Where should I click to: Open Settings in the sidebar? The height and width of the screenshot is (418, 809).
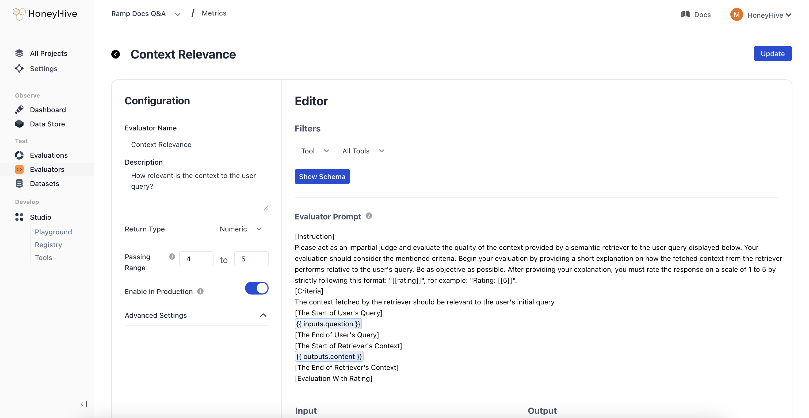[44, 68]
